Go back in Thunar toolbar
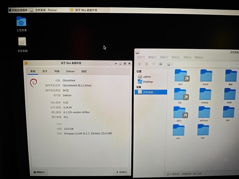 click(x=139, y=64)
